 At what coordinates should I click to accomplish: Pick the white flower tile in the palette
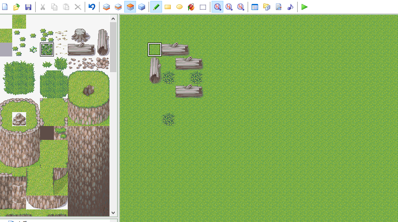pyautogui.click(x=33, y=49)
